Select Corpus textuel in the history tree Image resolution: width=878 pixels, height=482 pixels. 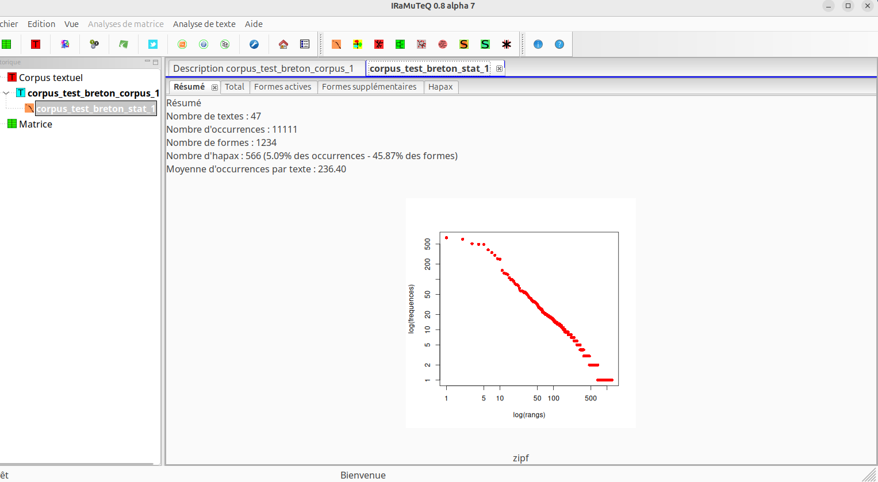click(51, 78)
